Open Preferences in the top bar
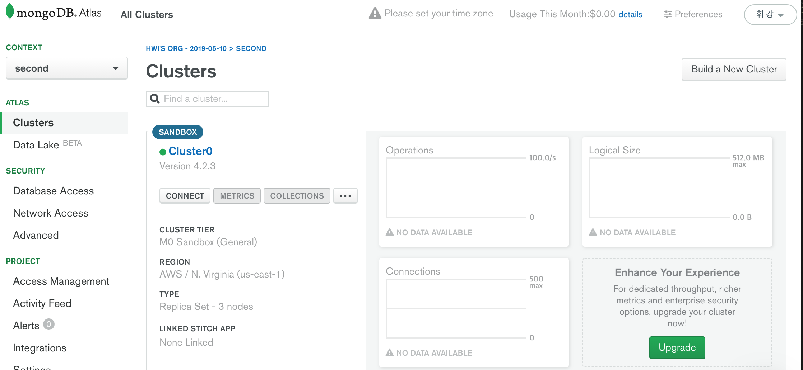The width and height of the screenshot is (803, 370). click(x=693, y=14)
